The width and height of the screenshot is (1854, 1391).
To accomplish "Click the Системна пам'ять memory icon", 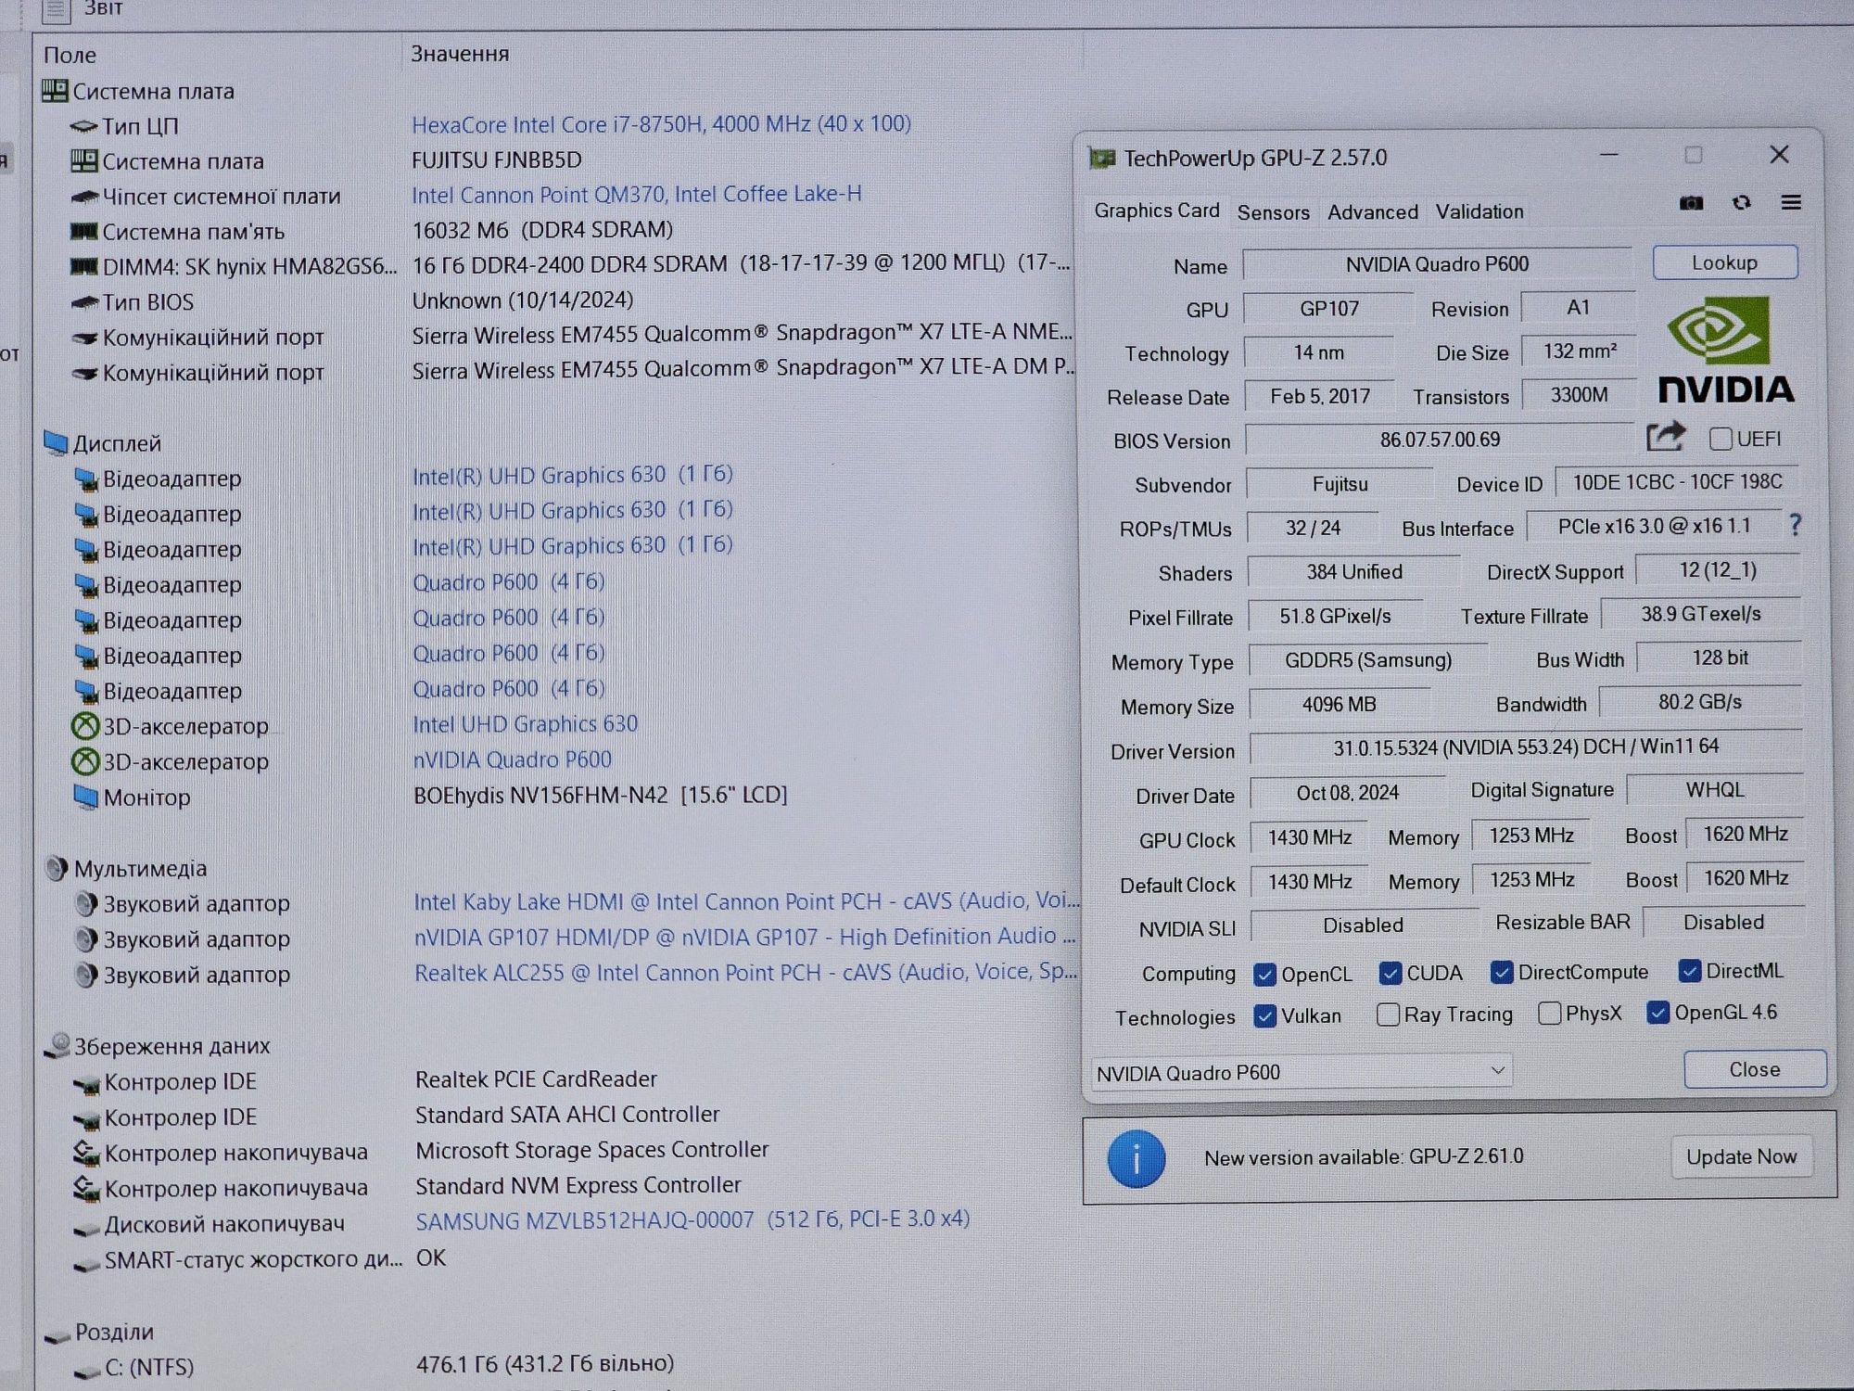I will [84, 231].
